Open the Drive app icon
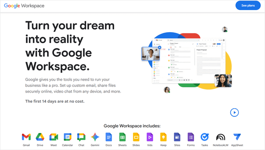Screen dimensions: 265x150 coord(40,137)
